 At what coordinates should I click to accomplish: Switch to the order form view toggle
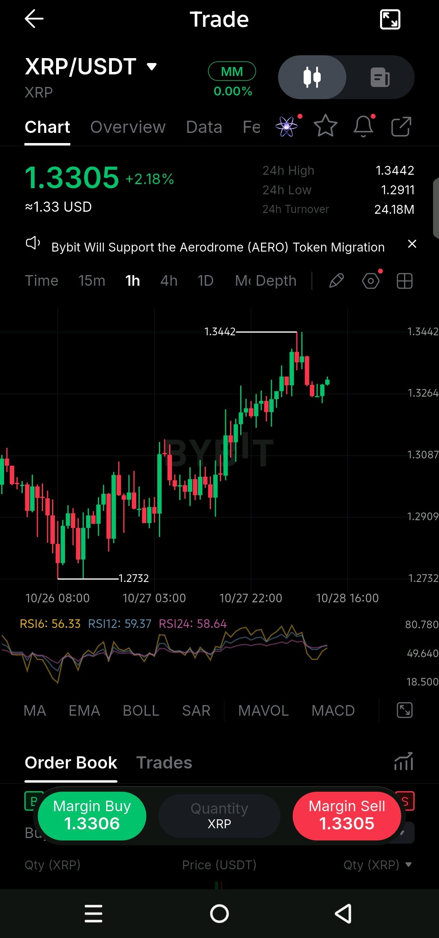tap(380, 77)
